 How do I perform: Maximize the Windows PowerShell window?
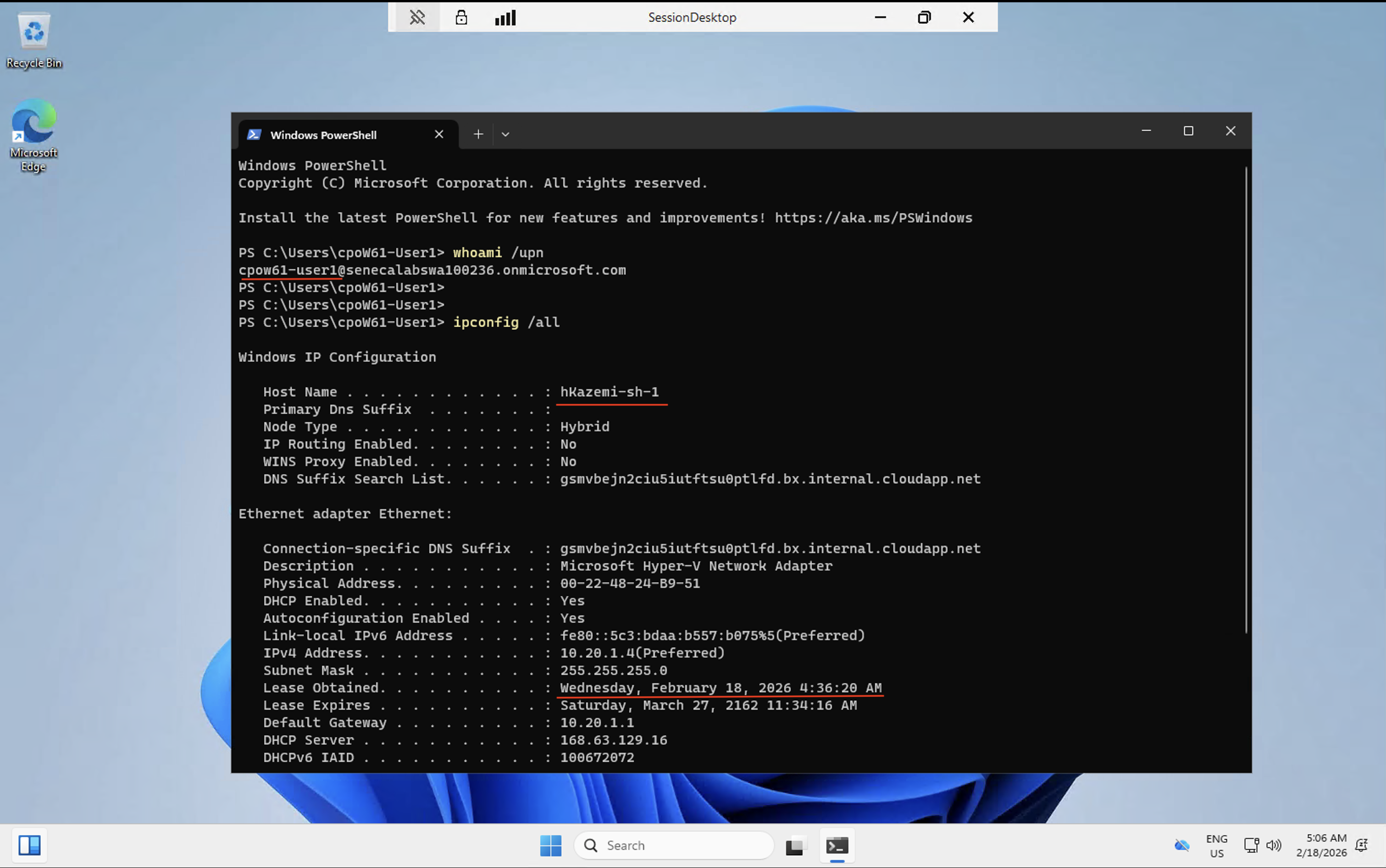(1188, 131)
